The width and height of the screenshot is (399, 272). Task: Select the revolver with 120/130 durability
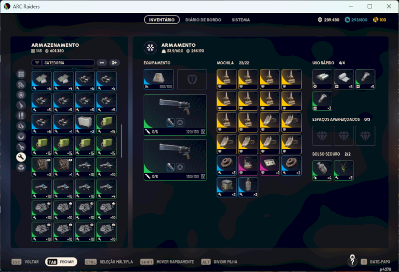point(175,115)
